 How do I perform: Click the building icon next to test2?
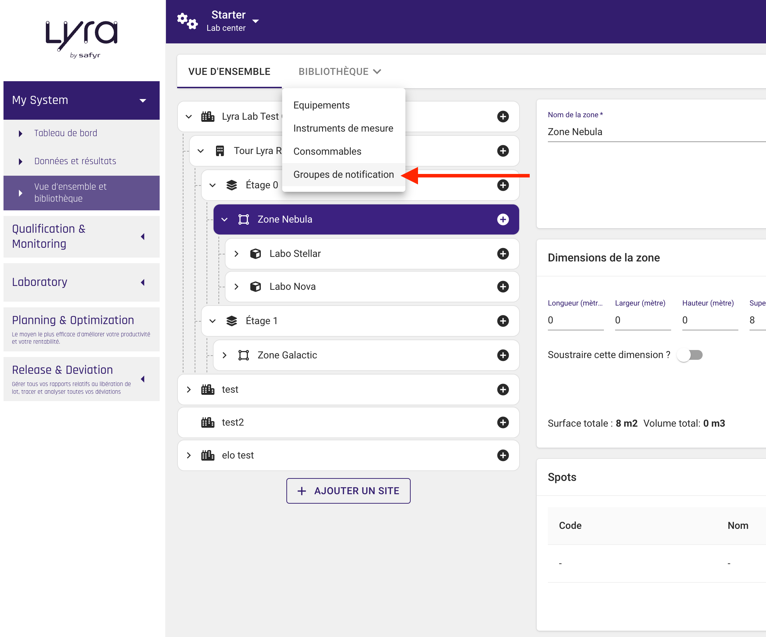tap(208, 422)
